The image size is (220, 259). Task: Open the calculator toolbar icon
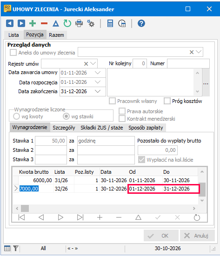[x=110, y=23]
